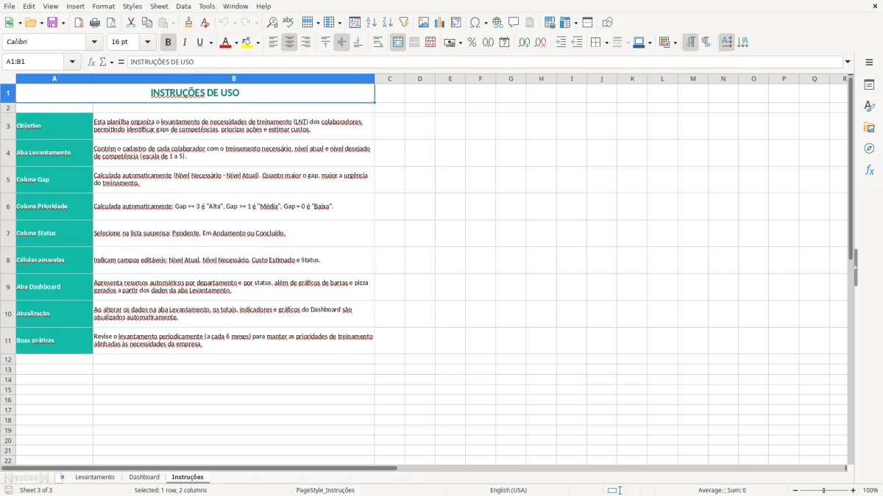The height and width of the screenshot is (496, 883).
Task: Expand the font name dropdown
Action: [x=93, y=43]
